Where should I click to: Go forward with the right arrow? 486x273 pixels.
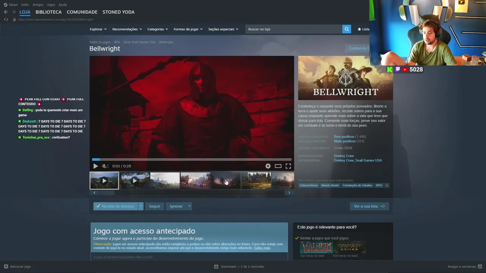coord(14,12)
